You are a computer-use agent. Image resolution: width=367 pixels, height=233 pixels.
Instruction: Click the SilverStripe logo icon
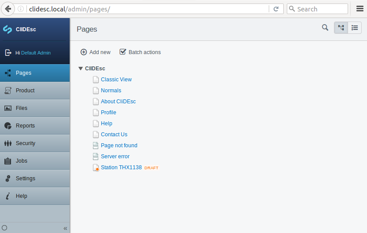point(7,29)
